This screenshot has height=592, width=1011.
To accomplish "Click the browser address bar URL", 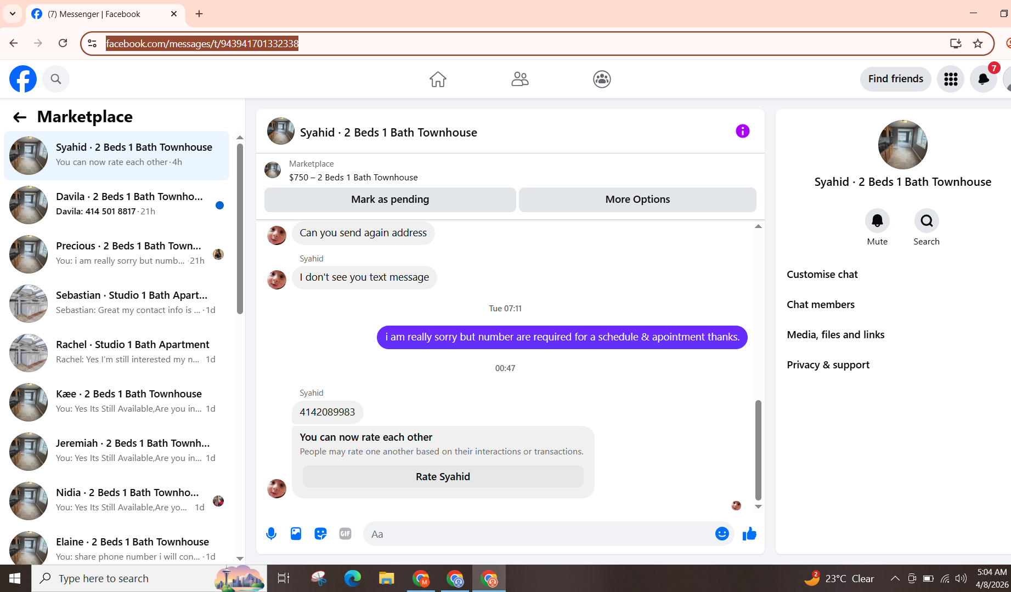I will (x=202, y=43).
